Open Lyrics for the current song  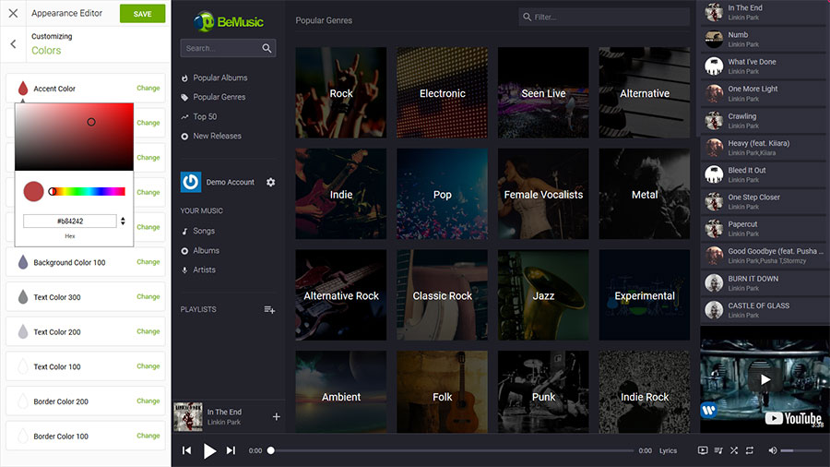(668, 450)
